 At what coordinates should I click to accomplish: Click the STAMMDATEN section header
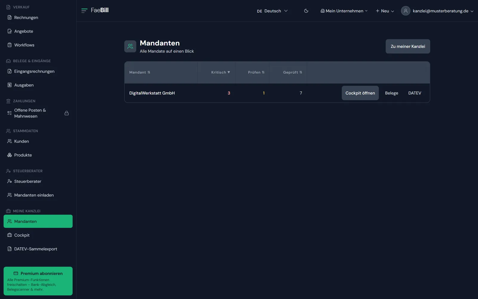tap(25, 131)
